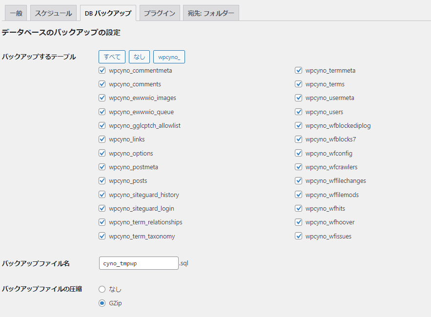Viewport: 431px width, 317px height.
Task: Toggle wpcyno_postmeta checkbox
Action: [102, 167]
